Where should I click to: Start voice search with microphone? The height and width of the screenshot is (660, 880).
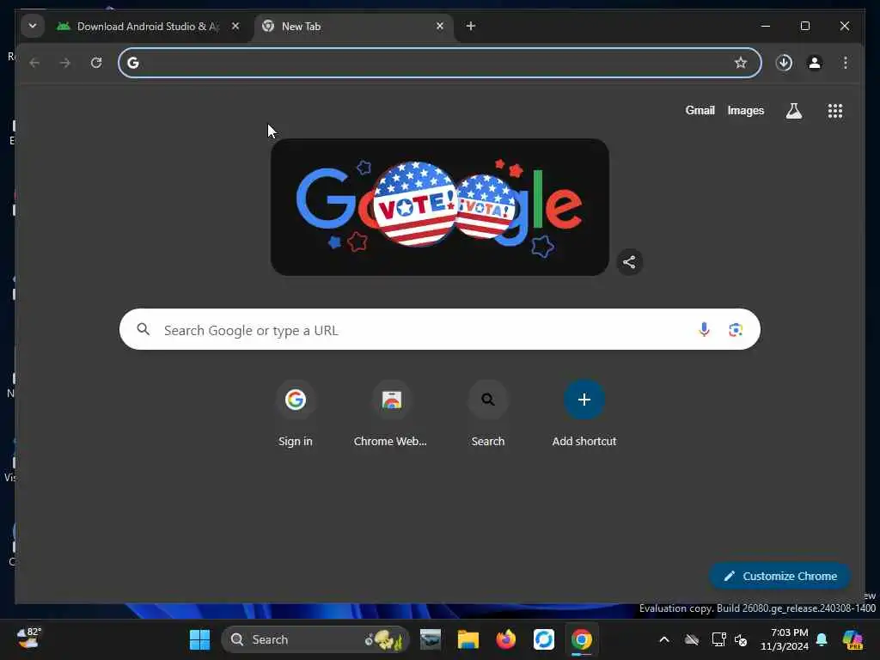coord(704,329)
